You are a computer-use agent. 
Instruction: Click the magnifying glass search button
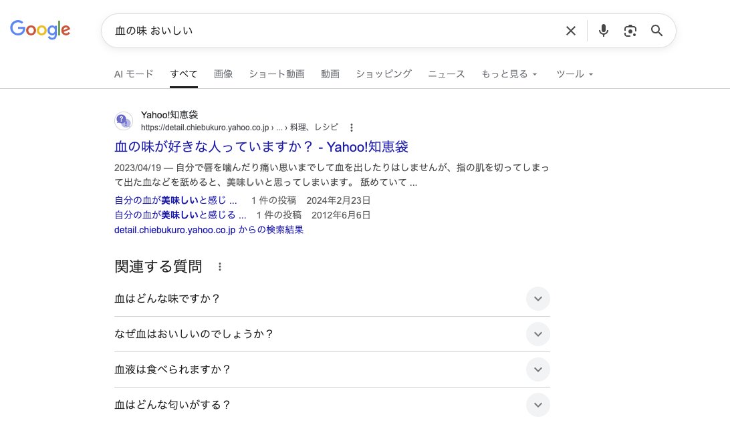[x=656, y=31]
